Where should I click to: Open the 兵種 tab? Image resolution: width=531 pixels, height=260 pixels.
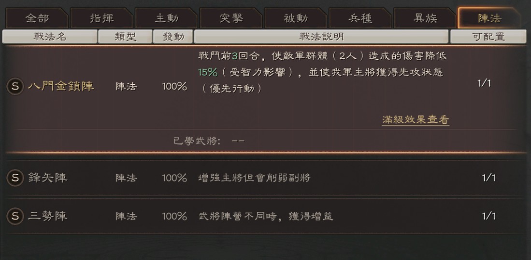click(x=360, y=18)
